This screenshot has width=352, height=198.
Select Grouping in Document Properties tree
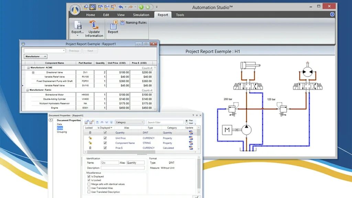coord(62,132)
